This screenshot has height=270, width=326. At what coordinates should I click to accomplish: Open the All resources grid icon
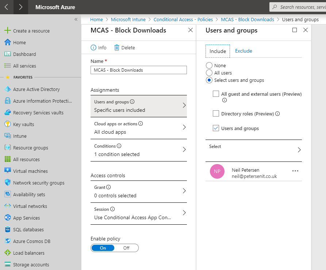pos(8,159)
